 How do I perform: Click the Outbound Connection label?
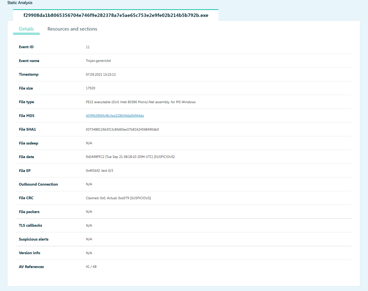coord(38,184)
